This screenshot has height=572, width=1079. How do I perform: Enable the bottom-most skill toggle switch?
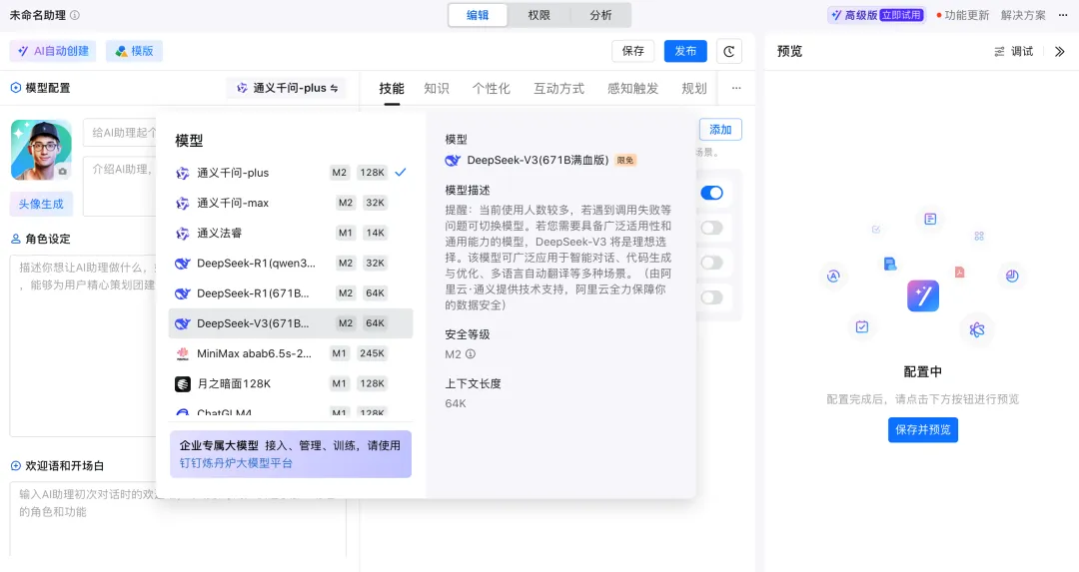tap(711, 297)
